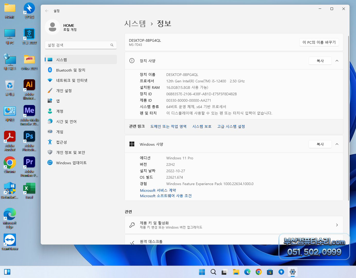Select install date 2022-10-27 value

[176, 171]
